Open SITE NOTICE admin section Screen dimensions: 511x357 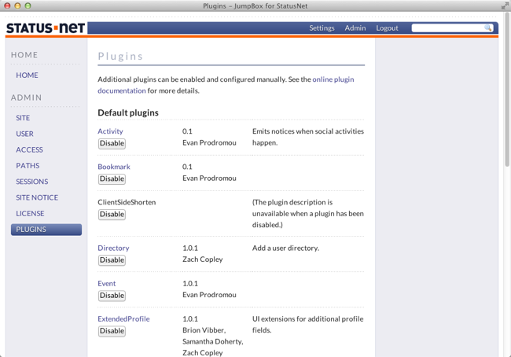coord(37,198)
